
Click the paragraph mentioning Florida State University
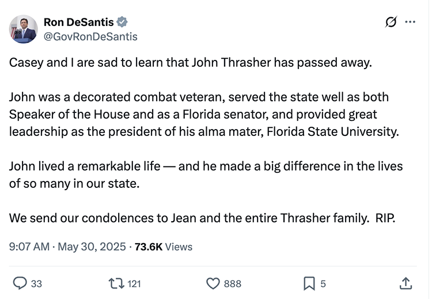click(203, 114)
